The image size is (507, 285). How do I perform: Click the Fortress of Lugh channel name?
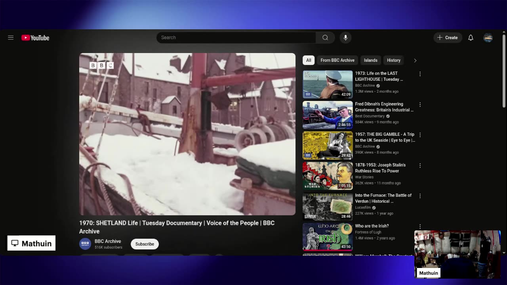[x=368, y=232]
